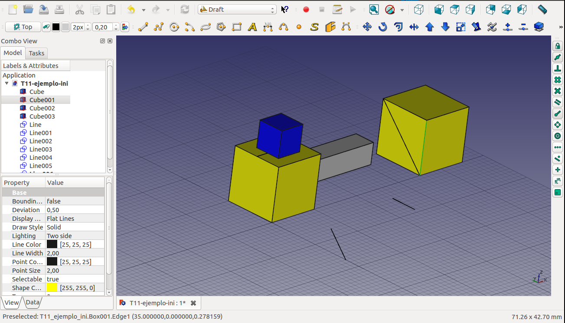
Task: Click the Draft Rectangle tool
Action: click(237, 27)
